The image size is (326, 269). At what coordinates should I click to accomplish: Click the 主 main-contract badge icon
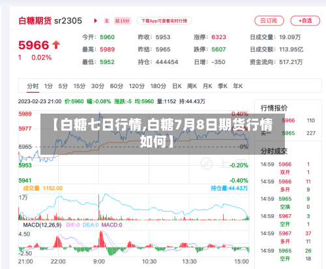point(106,21)
